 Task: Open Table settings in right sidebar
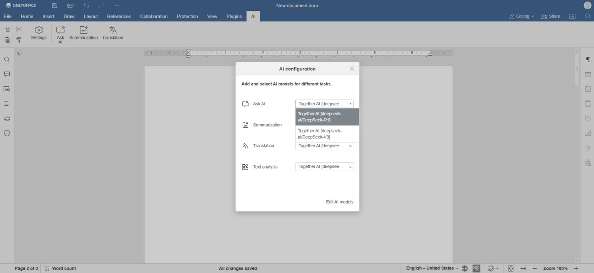click(x=588, y=74)
